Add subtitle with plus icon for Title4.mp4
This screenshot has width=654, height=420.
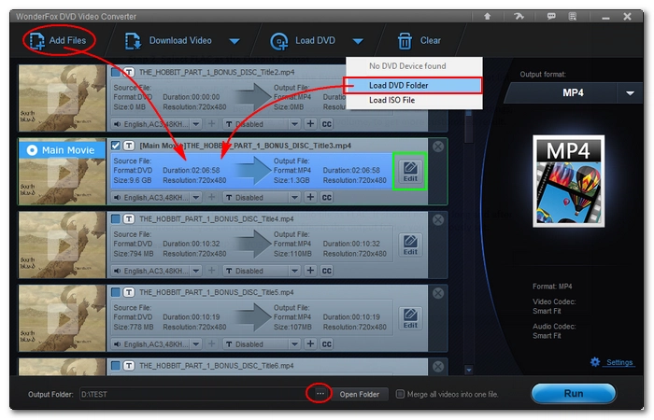point(310,271)
